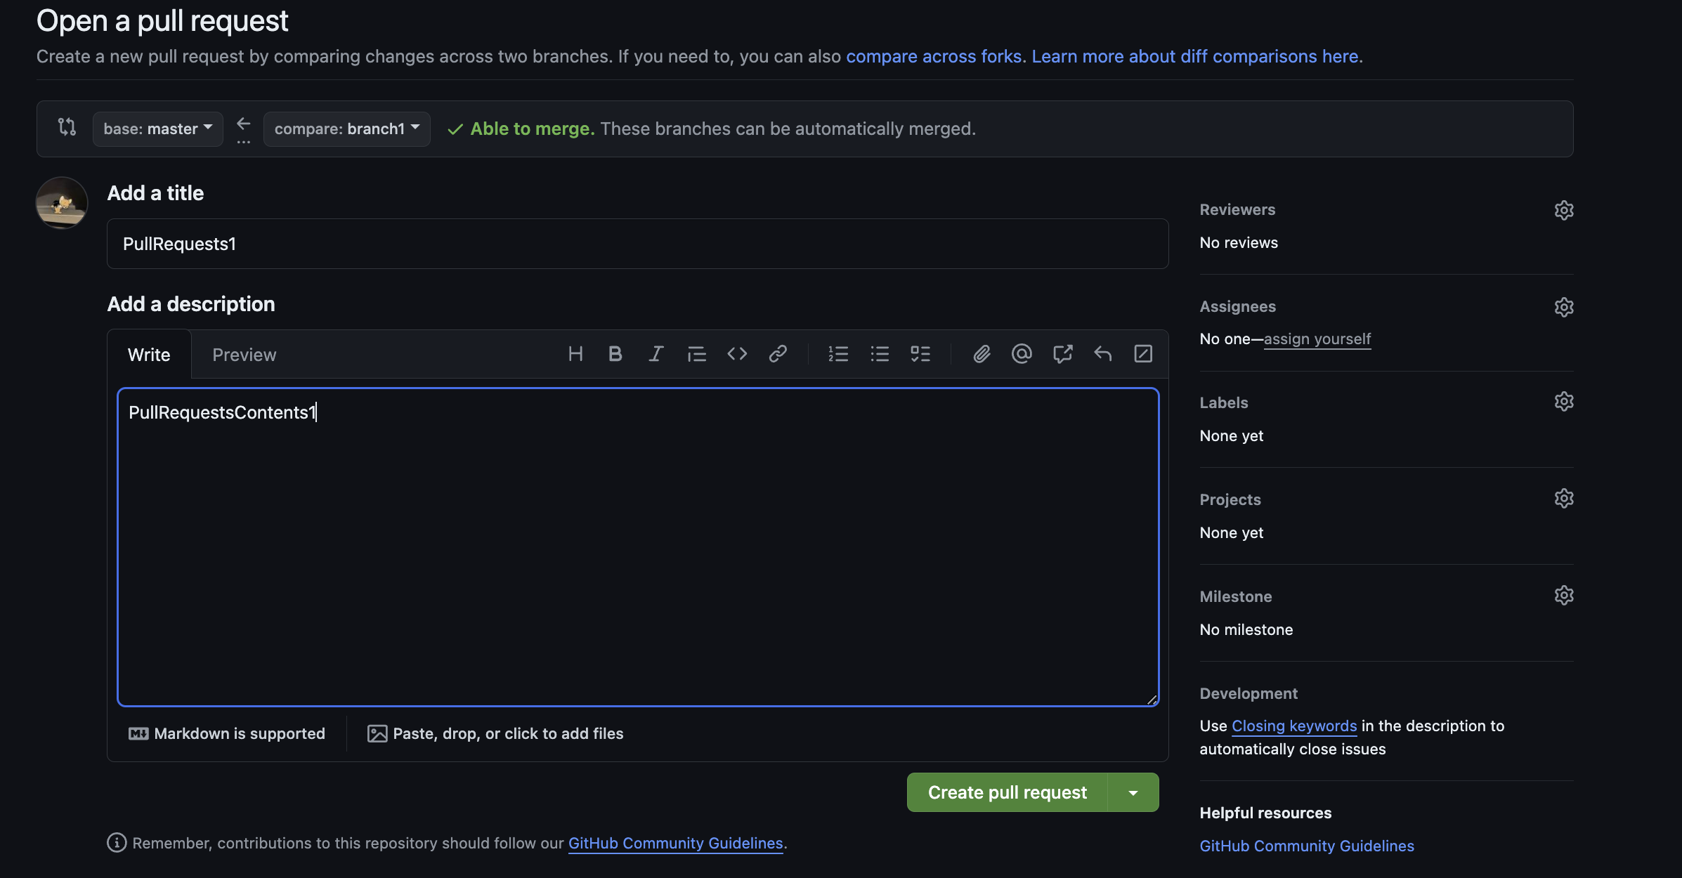The height and width of the screenshot is (878, 1682).
Task: Add a task list with the checklist icon
Action: tap(920, 354)
